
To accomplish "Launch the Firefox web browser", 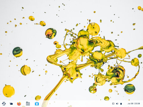I will [x=19, y=104].
